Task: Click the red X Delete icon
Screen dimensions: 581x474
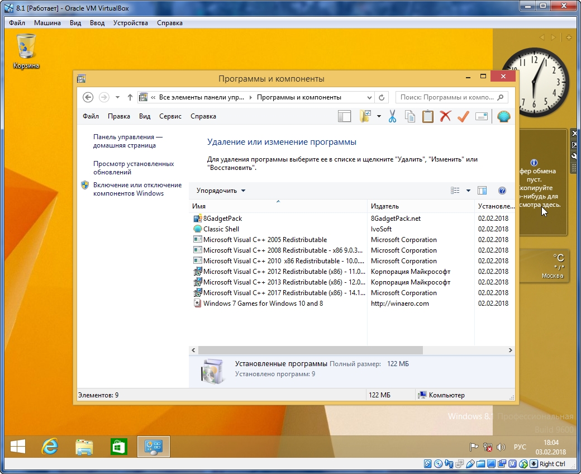Action: click(445, 116)
